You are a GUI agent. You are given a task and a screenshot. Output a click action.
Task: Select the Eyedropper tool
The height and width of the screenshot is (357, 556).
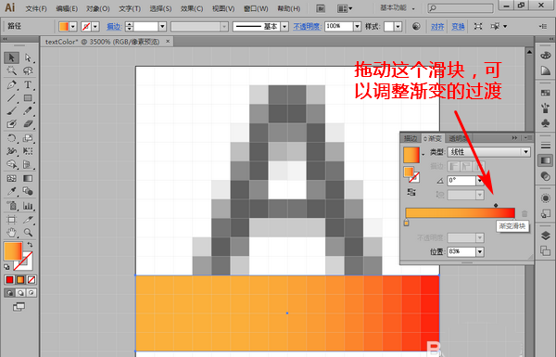click(11, 192)
